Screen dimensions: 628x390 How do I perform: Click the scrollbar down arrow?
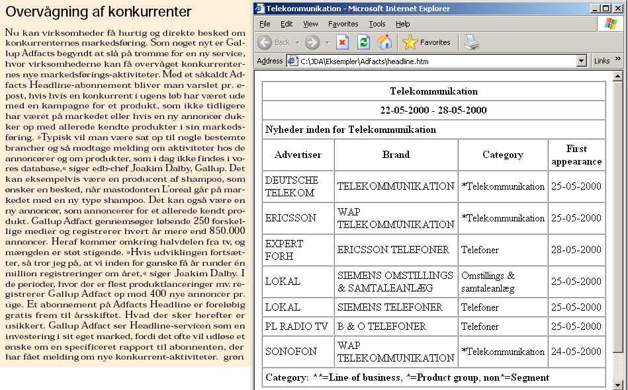pos(617,385)
